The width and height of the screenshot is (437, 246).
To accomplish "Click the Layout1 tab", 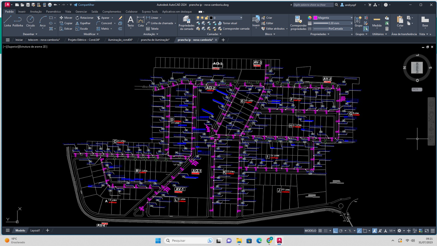I will point(35,231).
